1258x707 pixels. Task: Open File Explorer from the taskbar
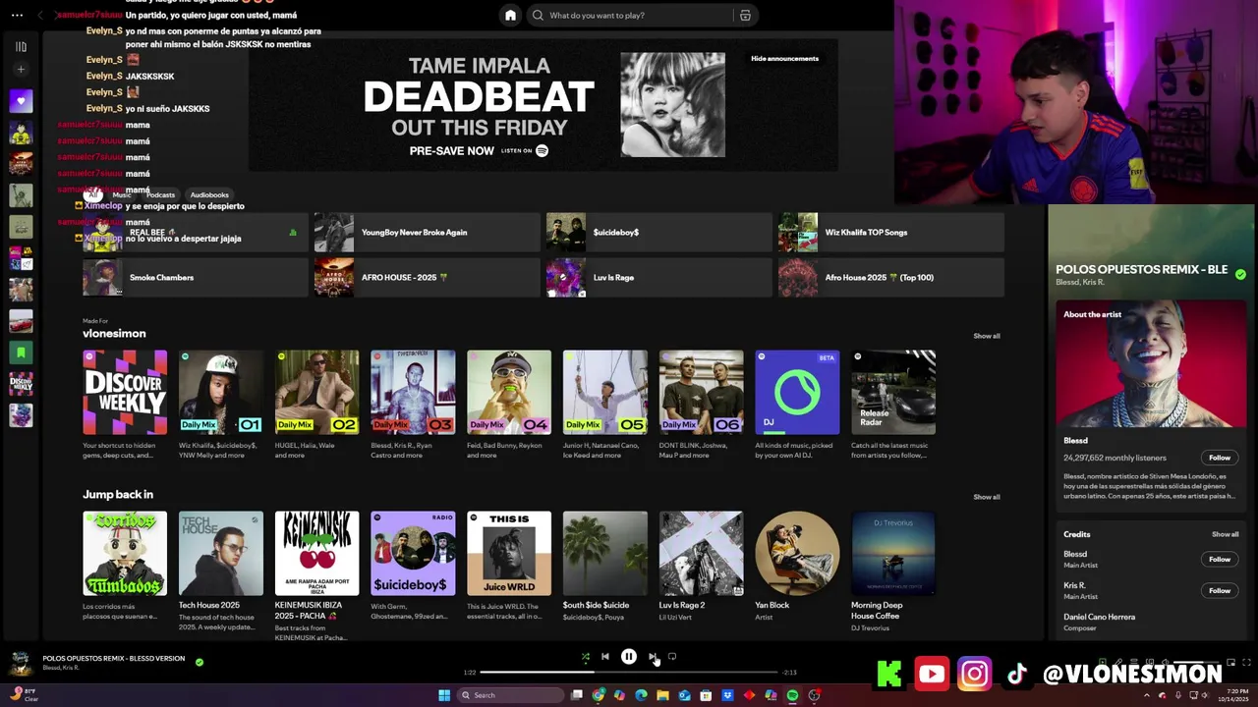663,695
